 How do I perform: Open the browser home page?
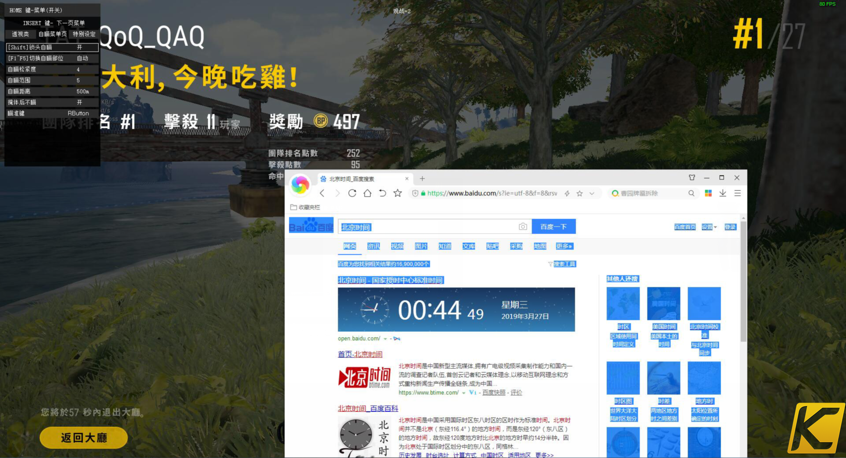click(367, 193)
